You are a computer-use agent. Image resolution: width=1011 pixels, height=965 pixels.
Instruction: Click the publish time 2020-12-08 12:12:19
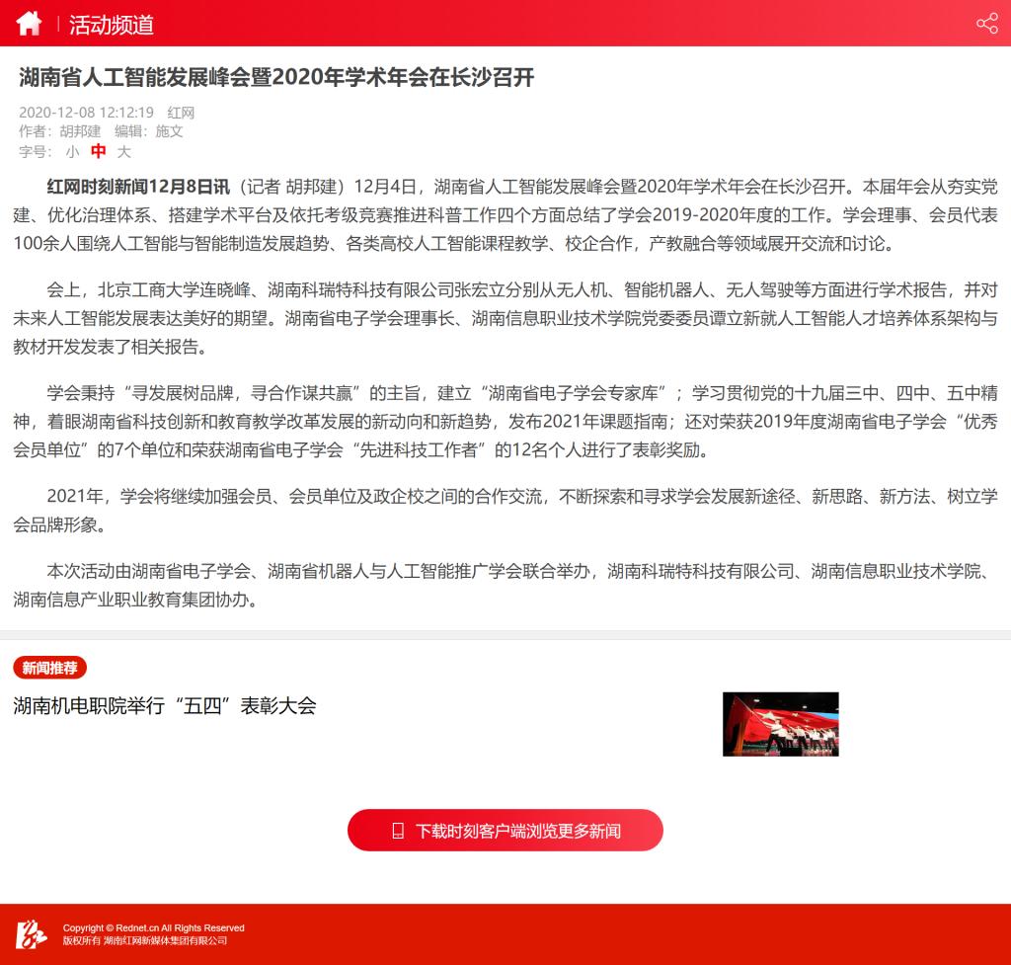click(x=87, y=113)
